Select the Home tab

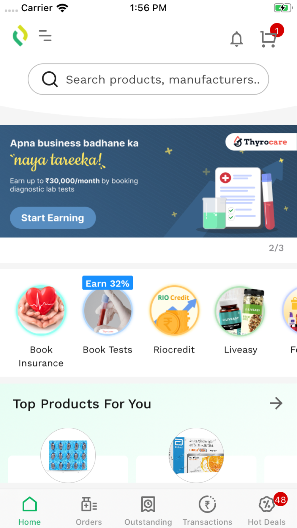[x=29, y=511]
